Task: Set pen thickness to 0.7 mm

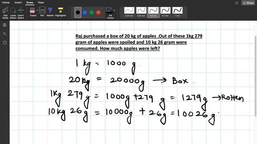Action: pyautogui.click(x=165, y=12)
